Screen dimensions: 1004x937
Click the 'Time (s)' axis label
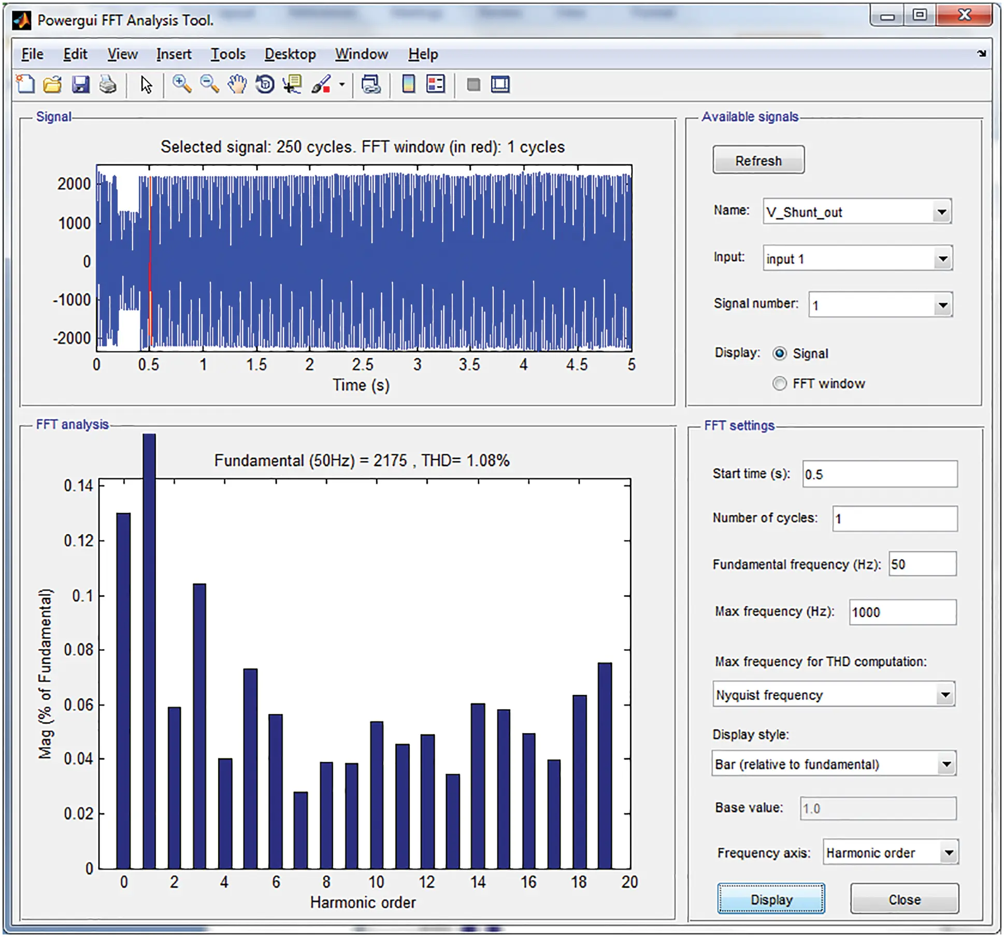click(361, 385)
